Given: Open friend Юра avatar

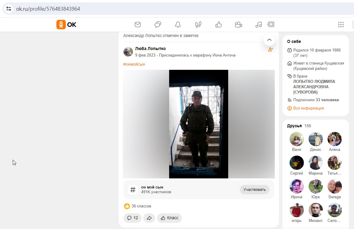Looking at the screenshot, I should 316,186.
